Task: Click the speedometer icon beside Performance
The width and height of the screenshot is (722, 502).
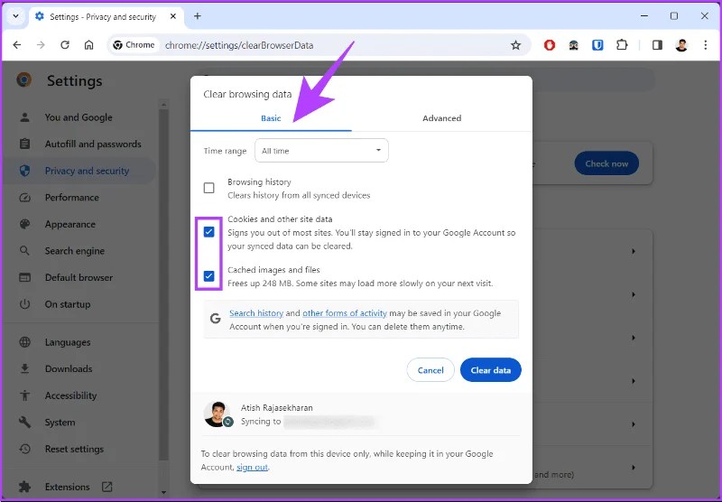Action: [25, 198]
